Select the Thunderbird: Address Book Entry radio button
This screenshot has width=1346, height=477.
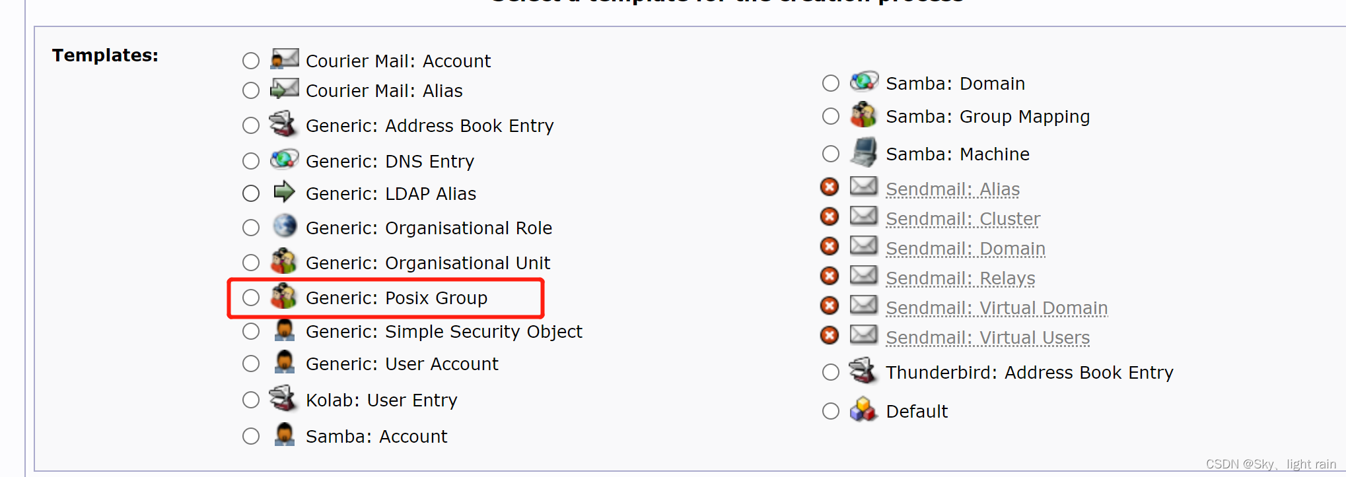(831, 372)
